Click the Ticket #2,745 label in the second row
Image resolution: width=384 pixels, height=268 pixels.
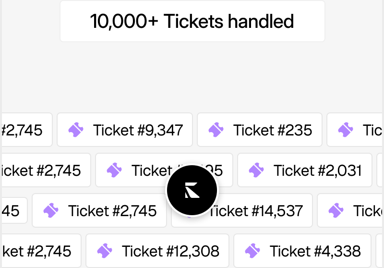coord(41,171)
